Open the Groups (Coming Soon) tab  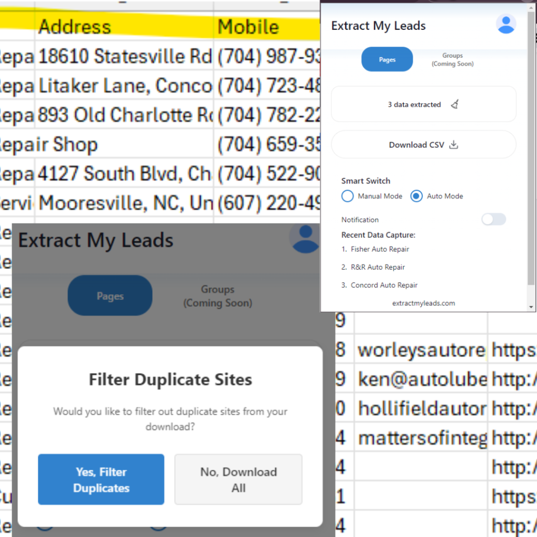click(x=452, y=59)
